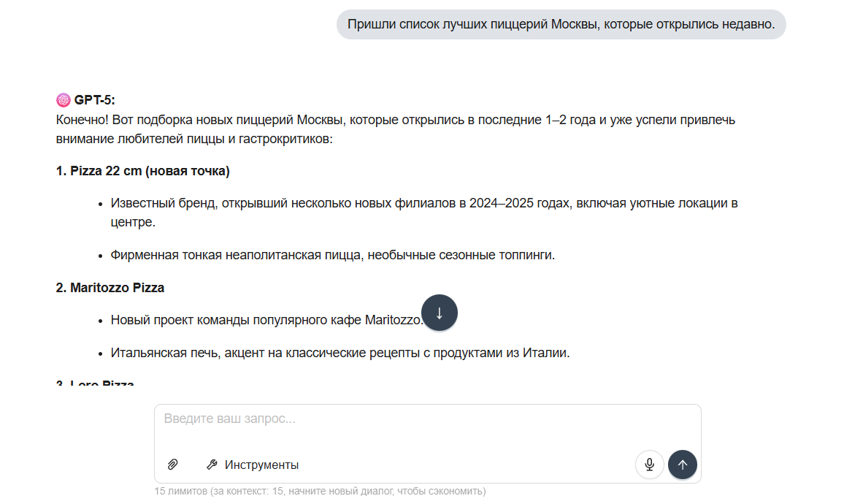Activate voice input with microphone icon
The image size is (844, 504).
click(649, 464)
